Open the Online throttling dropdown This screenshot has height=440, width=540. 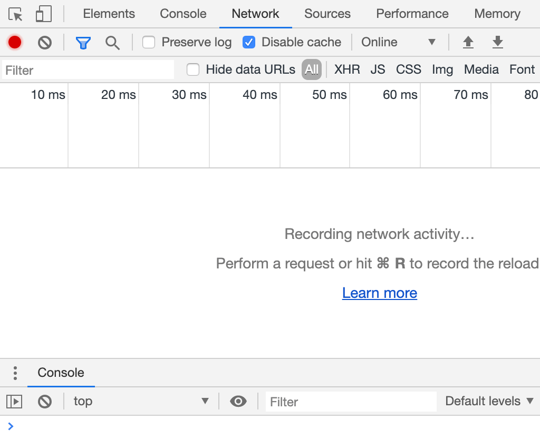(x=399, y=42)
